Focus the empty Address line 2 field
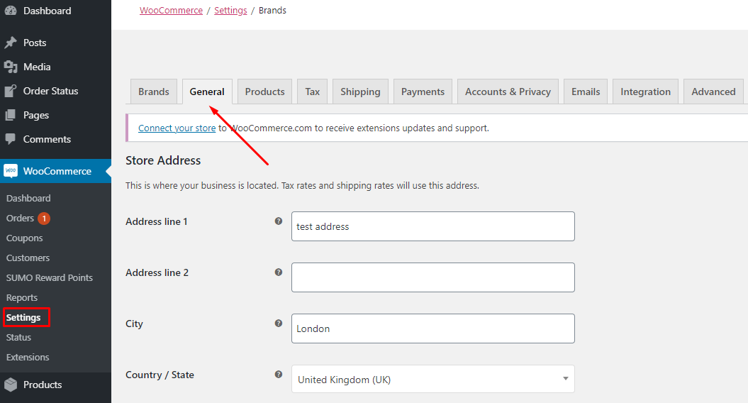 tap(432, 277)
